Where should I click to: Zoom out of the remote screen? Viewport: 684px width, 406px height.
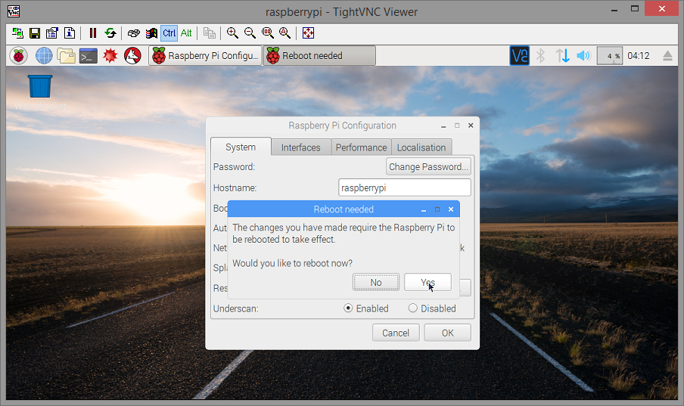(x=250, y=33)
